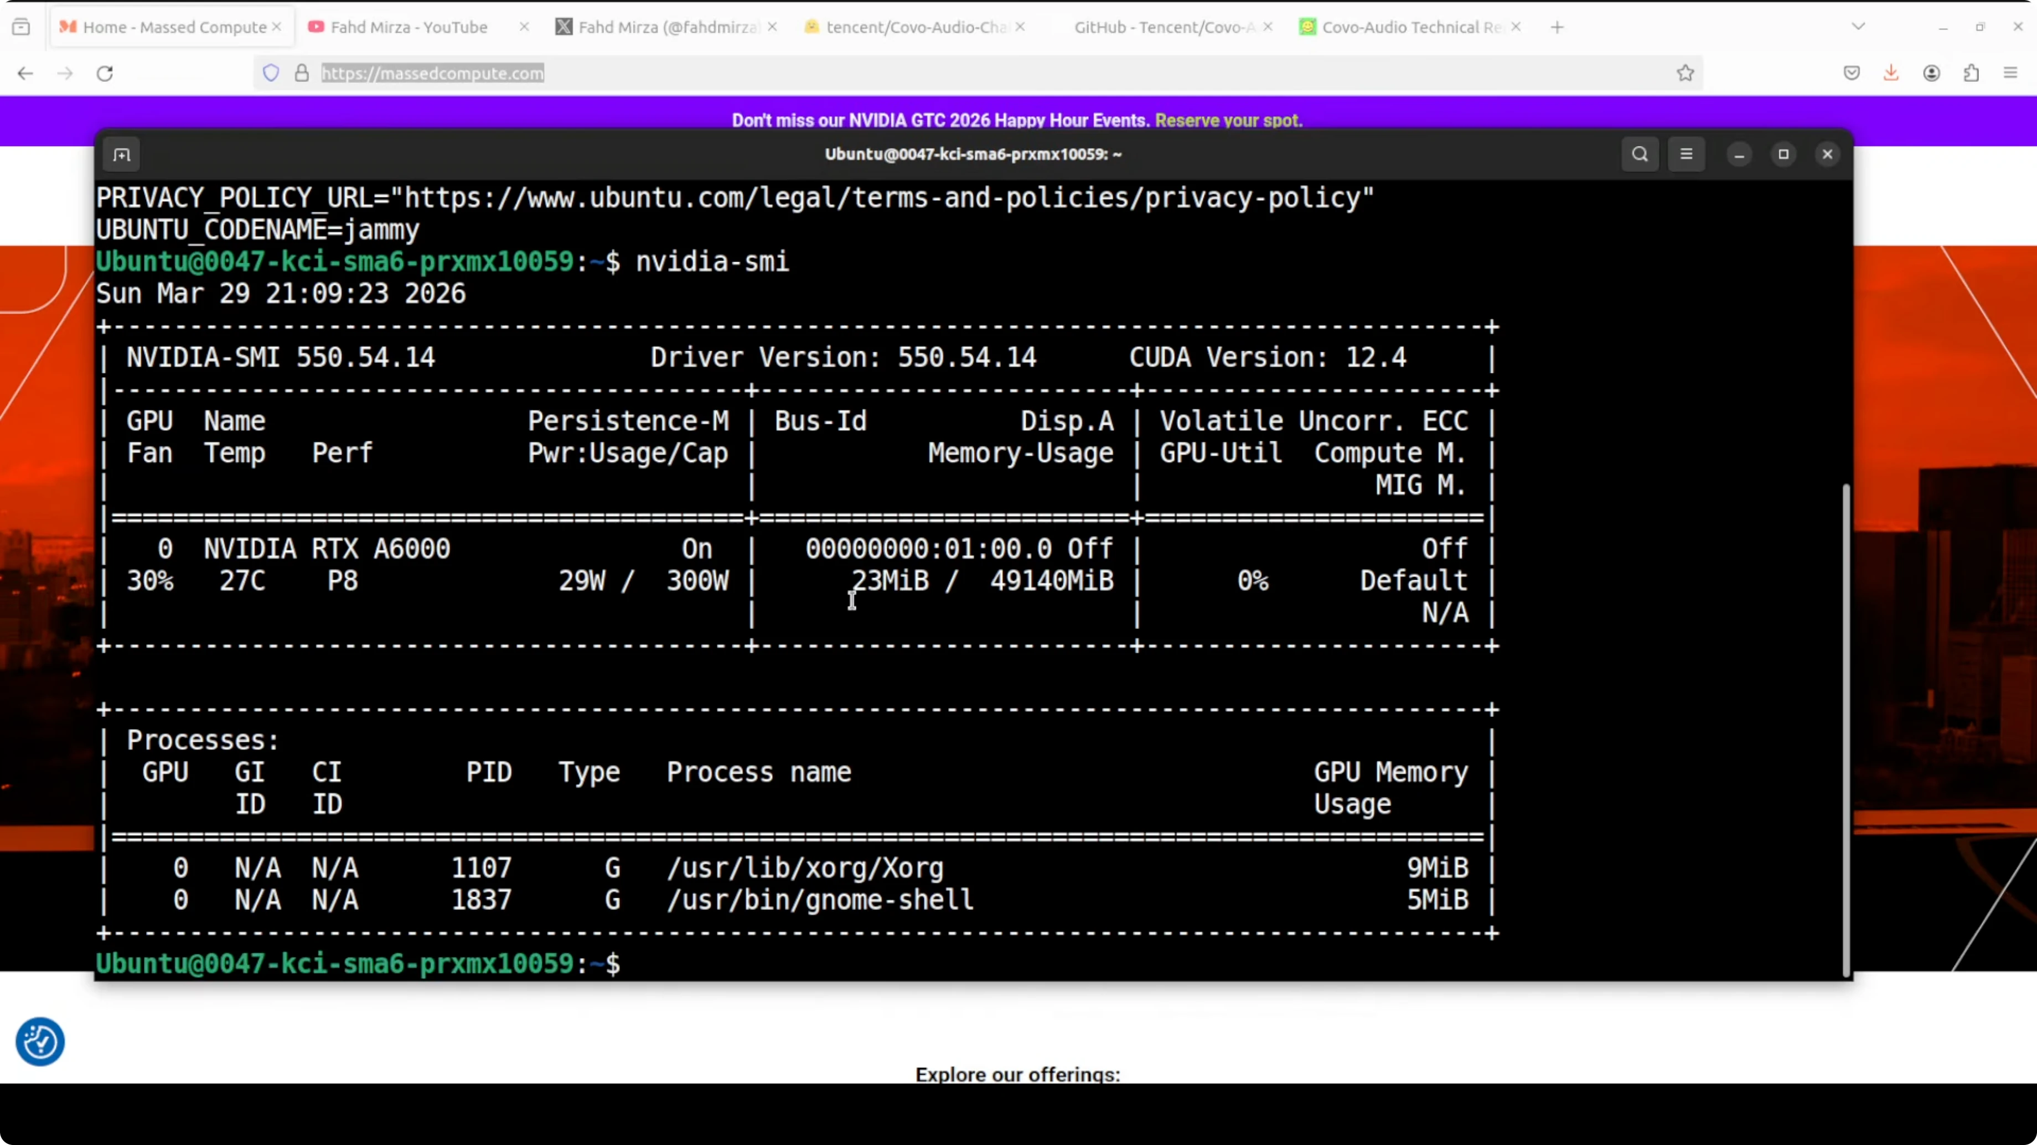This screenshot has height=1145, width=2037.
Task: Click the new terminal tab icon
Action: coord(122,155)
